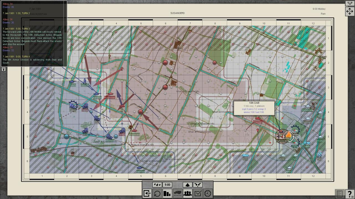Click blue objective circle in column 2 row 5
The image size is (355, 199).
click(x=67, y=137)
